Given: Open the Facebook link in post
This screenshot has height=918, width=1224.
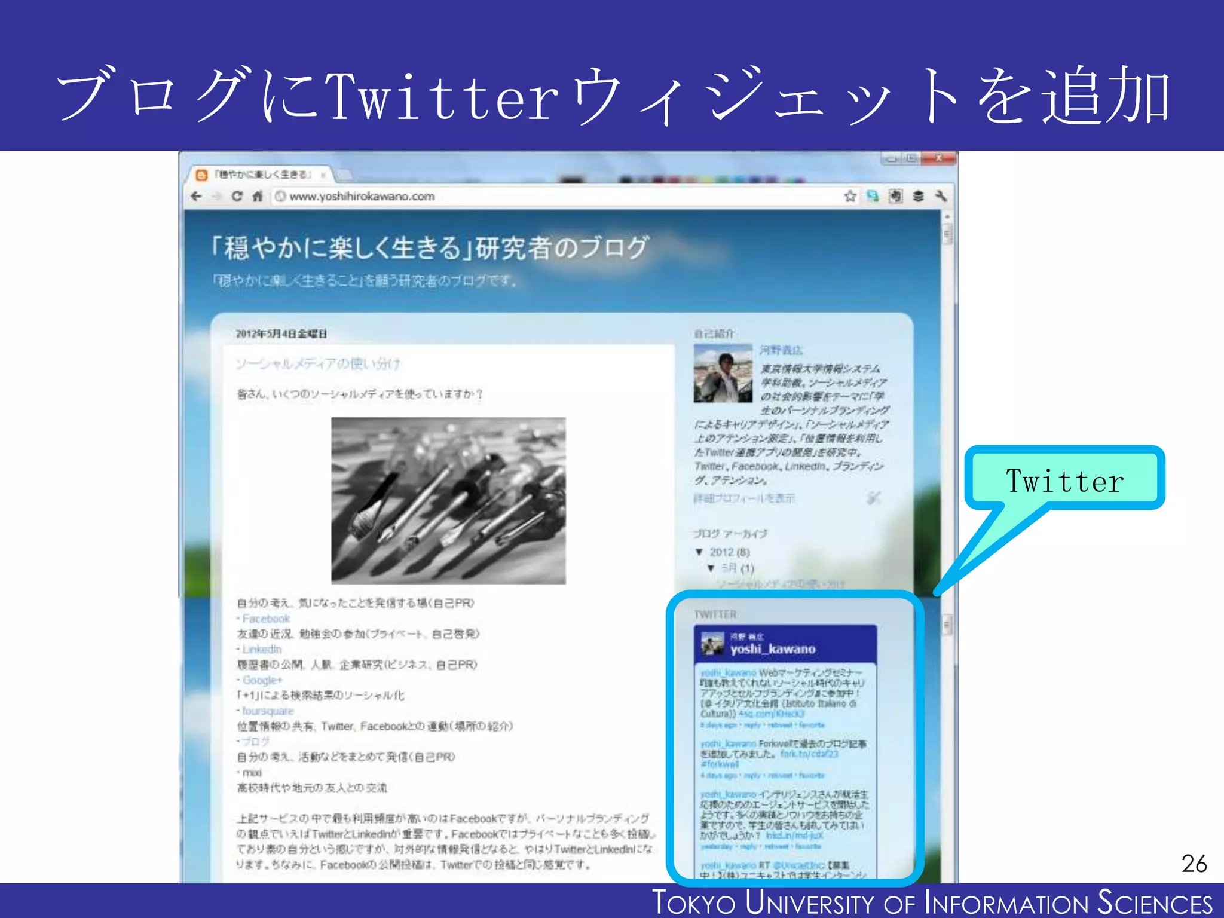Looking at the screenshot, I should pos(266,619).
